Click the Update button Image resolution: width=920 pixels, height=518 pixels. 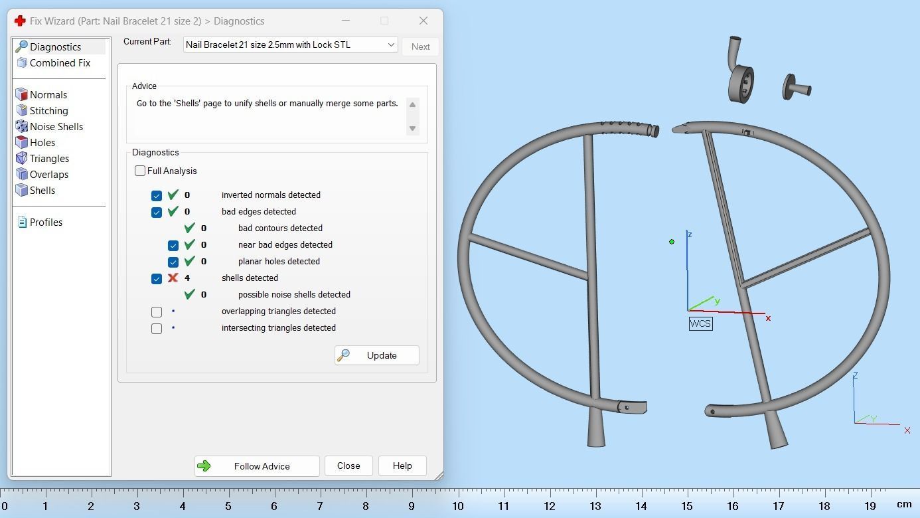click(376, 355)
